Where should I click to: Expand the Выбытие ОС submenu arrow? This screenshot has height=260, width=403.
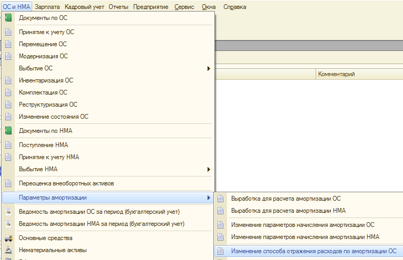pyautogui.click(x=209, y=68)
